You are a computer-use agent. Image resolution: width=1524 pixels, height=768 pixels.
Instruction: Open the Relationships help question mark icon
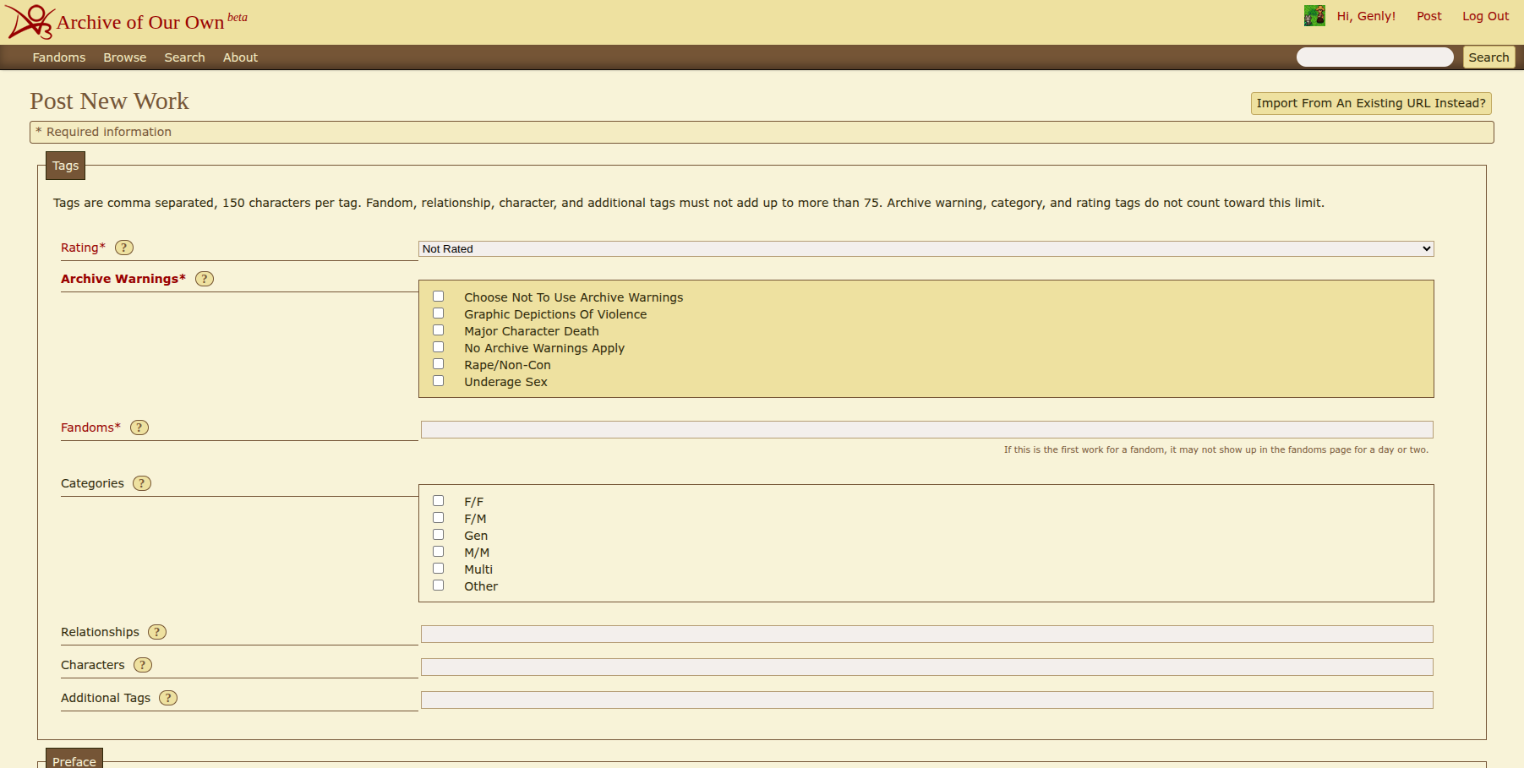click(157, 632)
